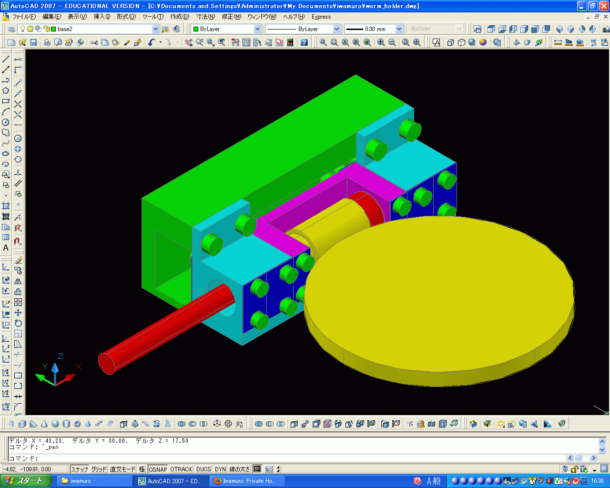Open the 修正(M) modify menu

(231, 17)
